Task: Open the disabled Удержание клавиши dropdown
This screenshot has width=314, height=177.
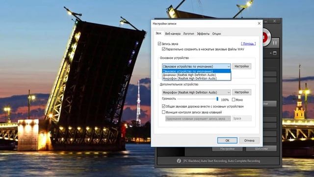Action: coord(198,118)
